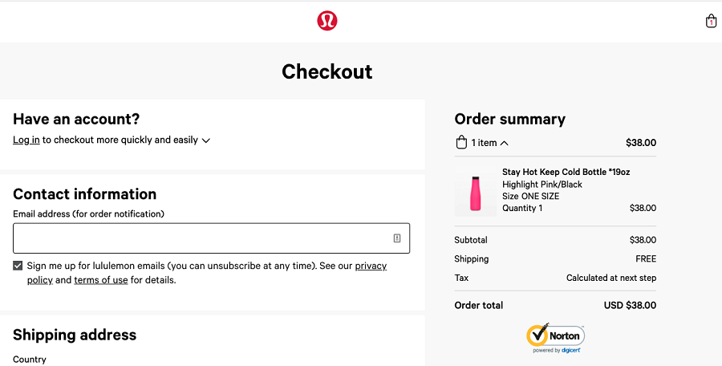Open the terms of use link
The height and width of the screenshot is (366, 722).
[x=101, y=280]
